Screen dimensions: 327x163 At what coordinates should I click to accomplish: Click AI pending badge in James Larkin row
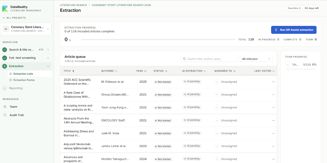(x=192, y=146)
